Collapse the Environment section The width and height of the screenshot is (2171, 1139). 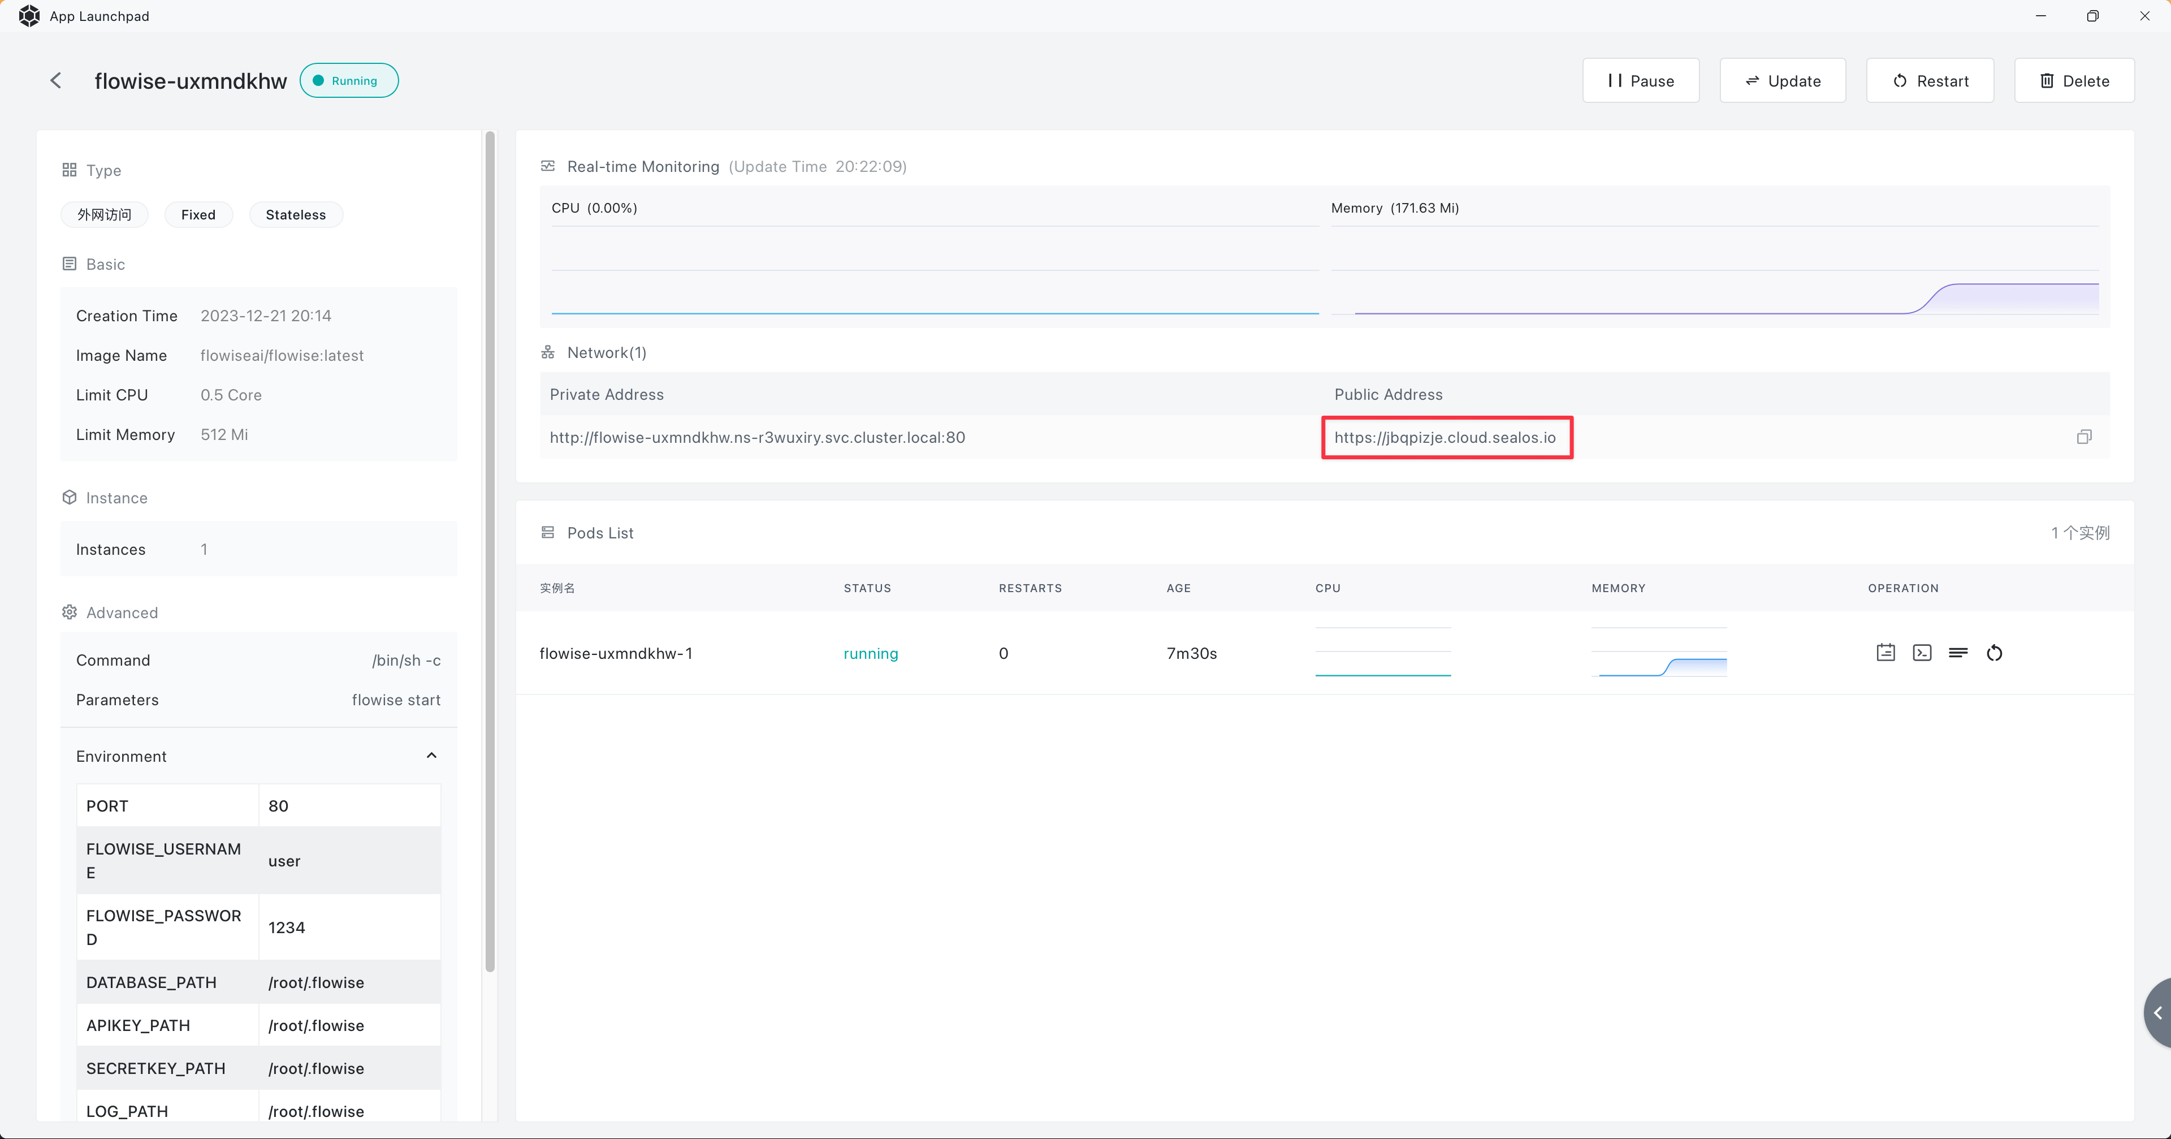(431, 756)
